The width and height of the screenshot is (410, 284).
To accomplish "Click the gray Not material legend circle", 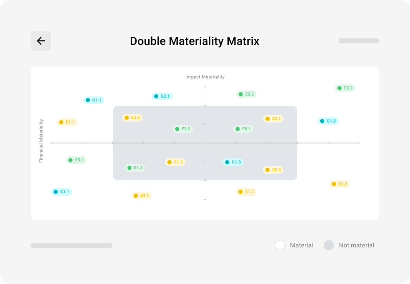I will [329, 245].
